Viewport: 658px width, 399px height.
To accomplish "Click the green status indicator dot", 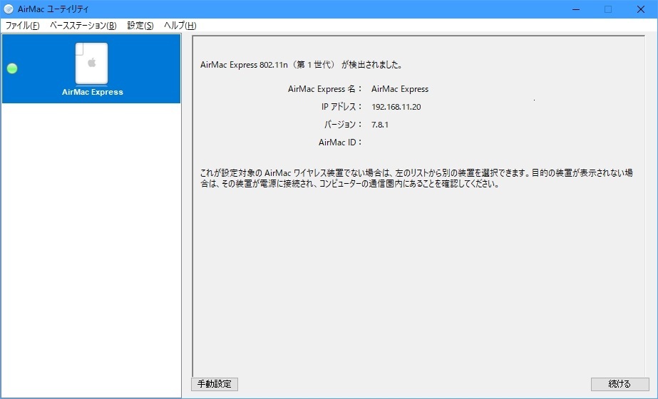I will (12, 68).
